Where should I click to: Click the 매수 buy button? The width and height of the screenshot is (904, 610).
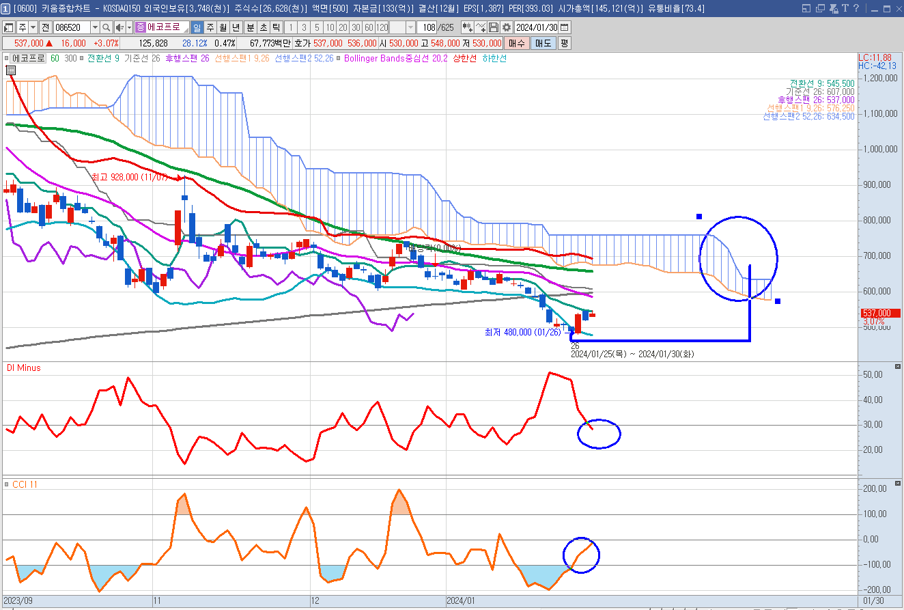click(516, 43)
